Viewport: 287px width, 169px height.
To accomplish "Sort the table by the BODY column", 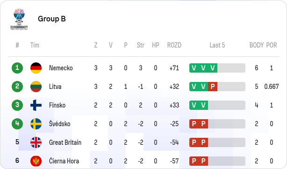I will coord(257,45).
